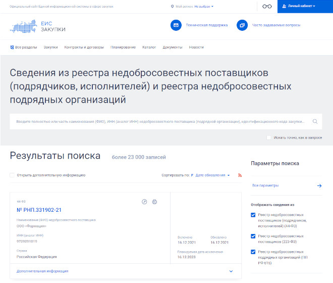Viewport: 333px width, 283px height.
Task: Tick Открыть дополнительную информацию checkbox
Action: pos(12,175)
